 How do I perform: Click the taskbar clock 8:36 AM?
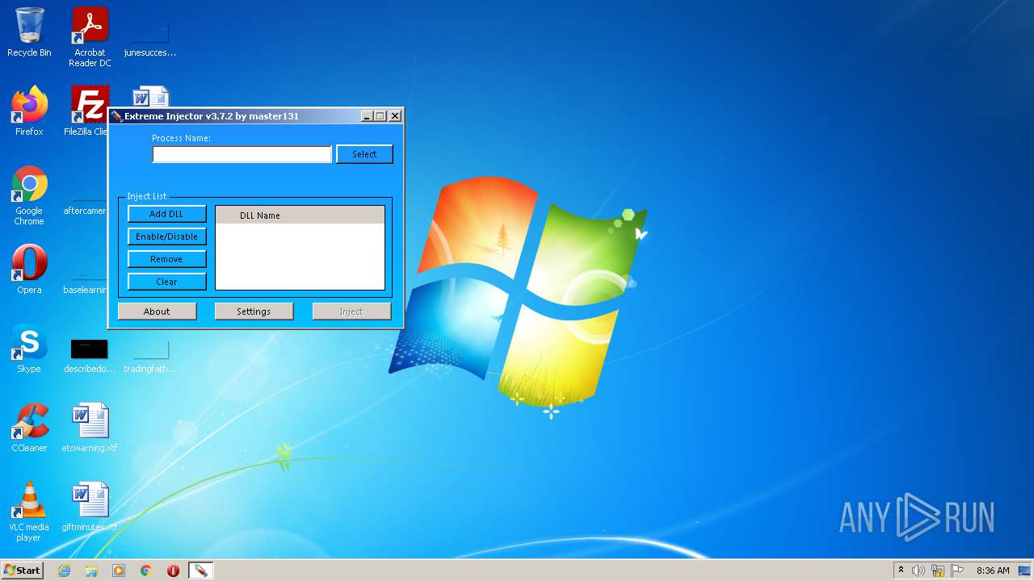993,571
